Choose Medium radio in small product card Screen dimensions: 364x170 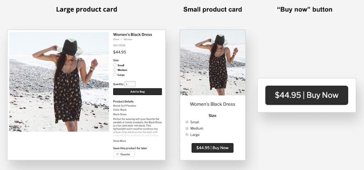(187, 128)
